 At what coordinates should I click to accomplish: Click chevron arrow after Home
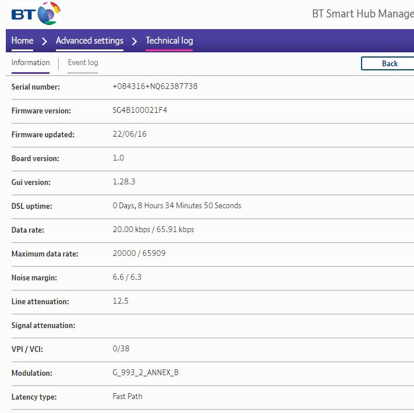[x=44, y=41]
